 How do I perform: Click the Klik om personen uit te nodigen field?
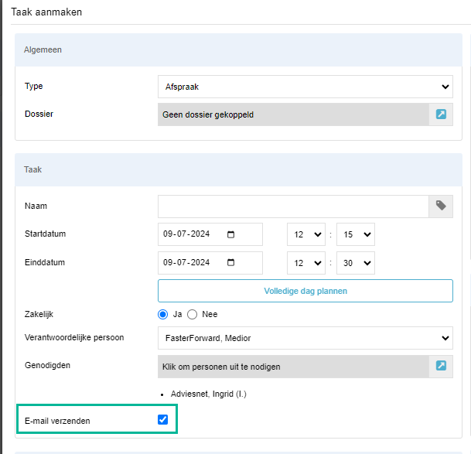293,367
